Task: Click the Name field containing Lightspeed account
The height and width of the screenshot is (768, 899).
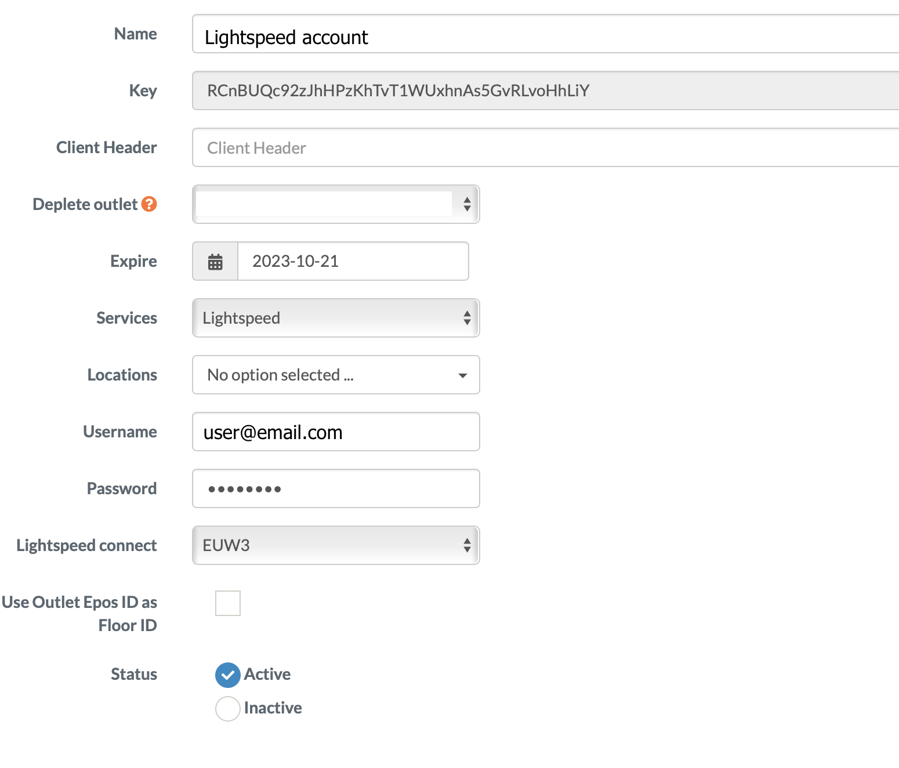Action: click(x=406, y=36)
